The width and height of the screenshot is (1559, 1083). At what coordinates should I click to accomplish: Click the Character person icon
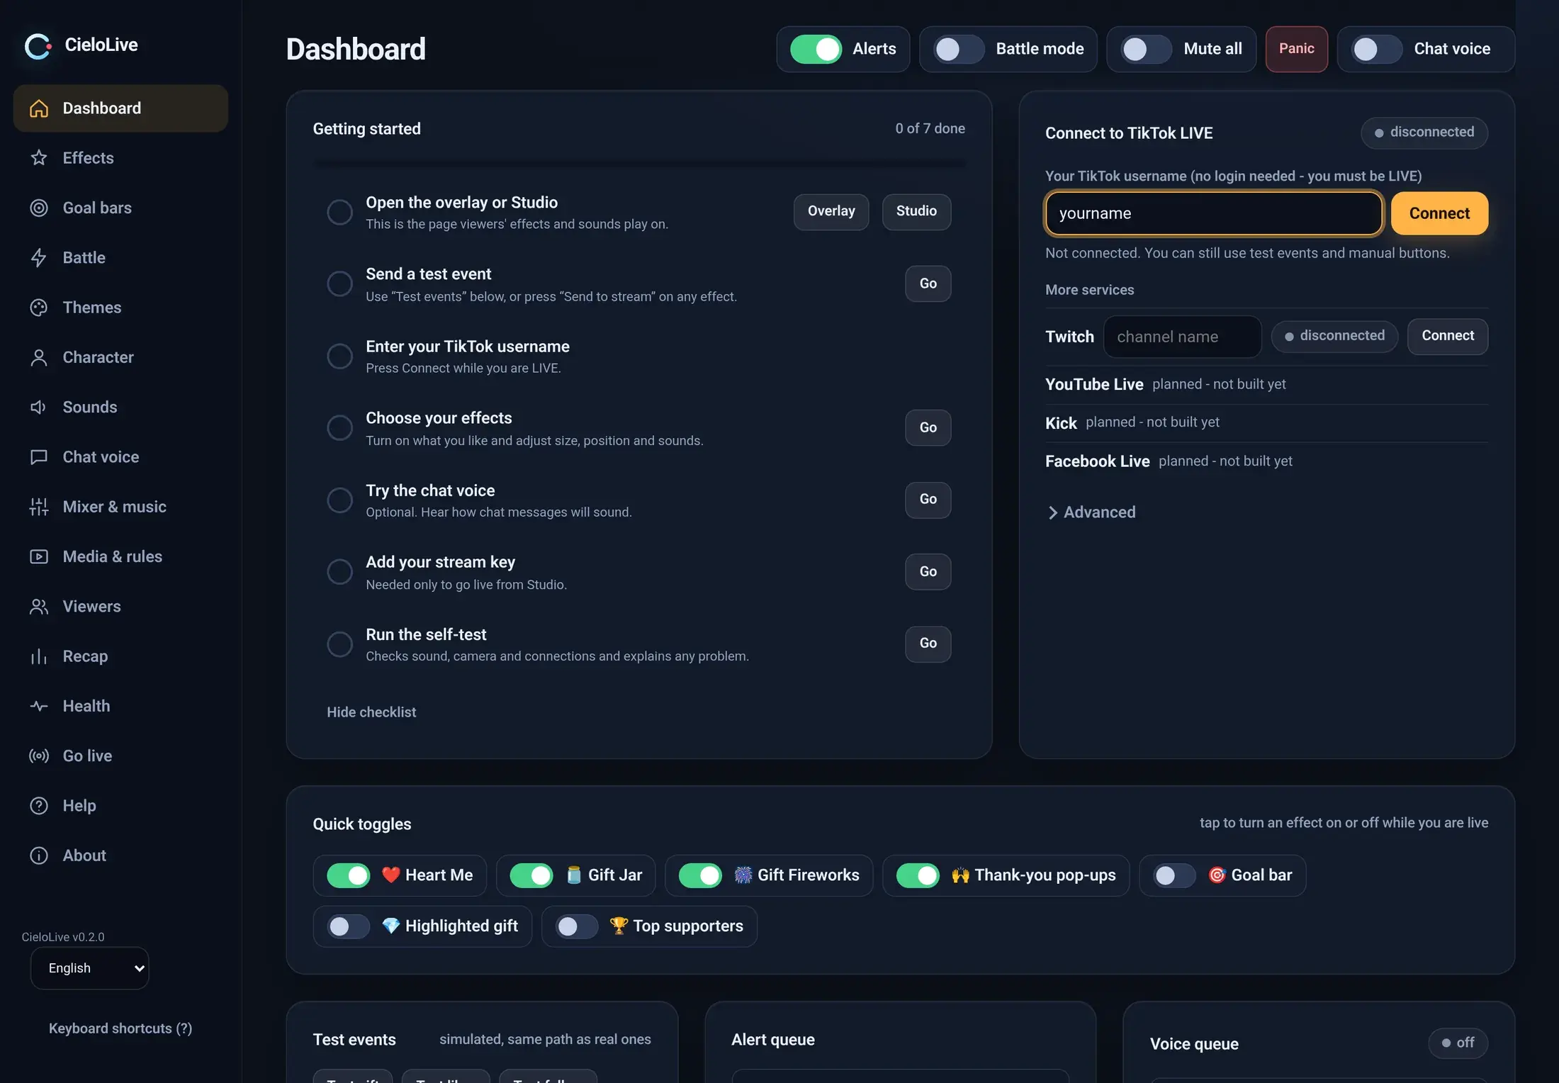pos(39,357)
